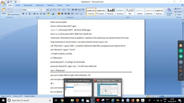
Task: Open the Mailings tab
Action: [51, 5]
